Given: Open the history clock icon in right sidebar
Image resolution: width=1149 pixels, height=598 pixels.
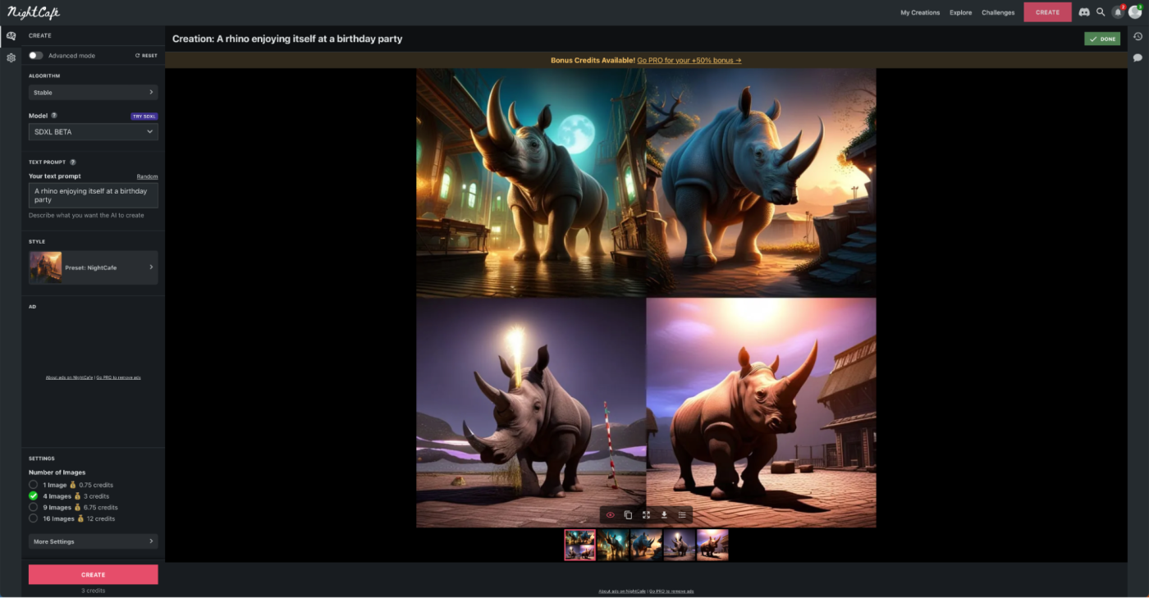Looking at the screenshot, I should tap(1138, 36).
